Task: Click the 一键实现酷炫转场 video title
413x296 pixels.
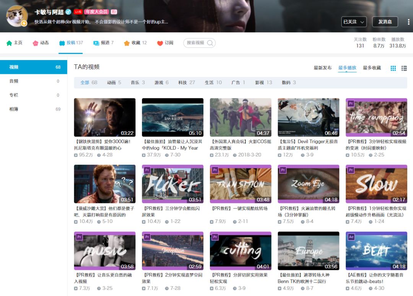Action: tap(240, 208)
